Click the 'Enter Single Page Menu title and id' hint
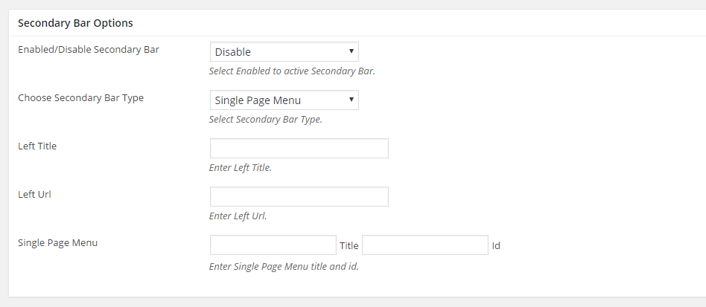 284,267
